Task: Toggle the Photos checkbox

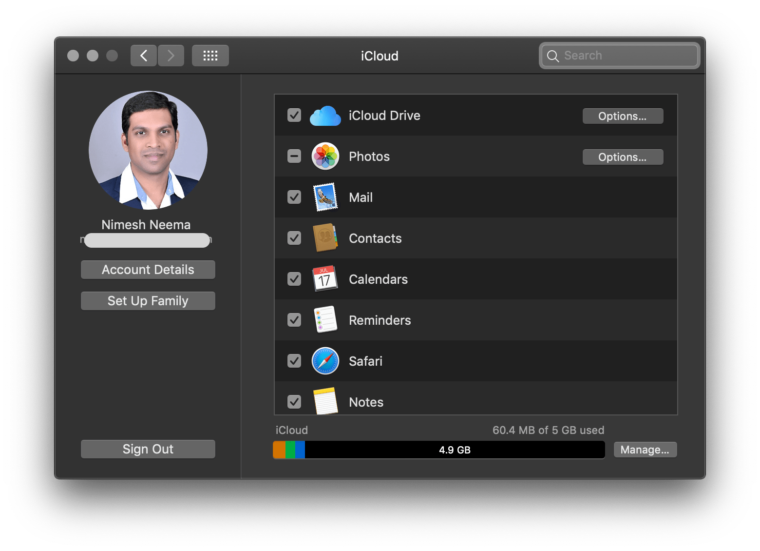Action: pos(294,156)
